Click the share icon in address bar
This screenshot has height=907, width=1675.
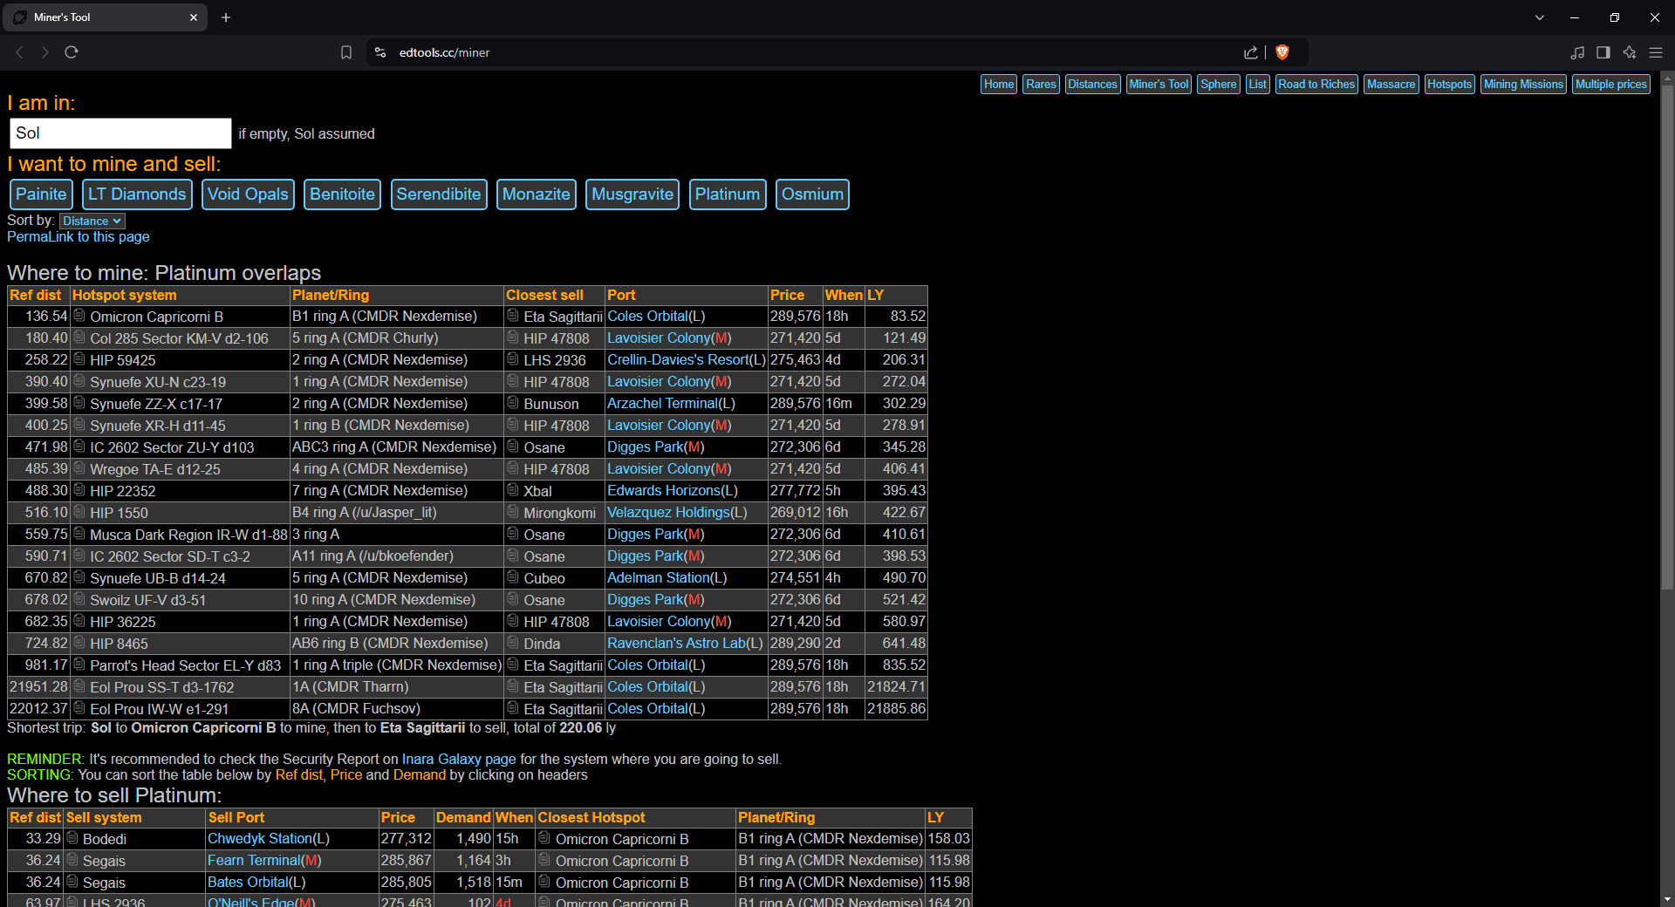(1250, 52)
